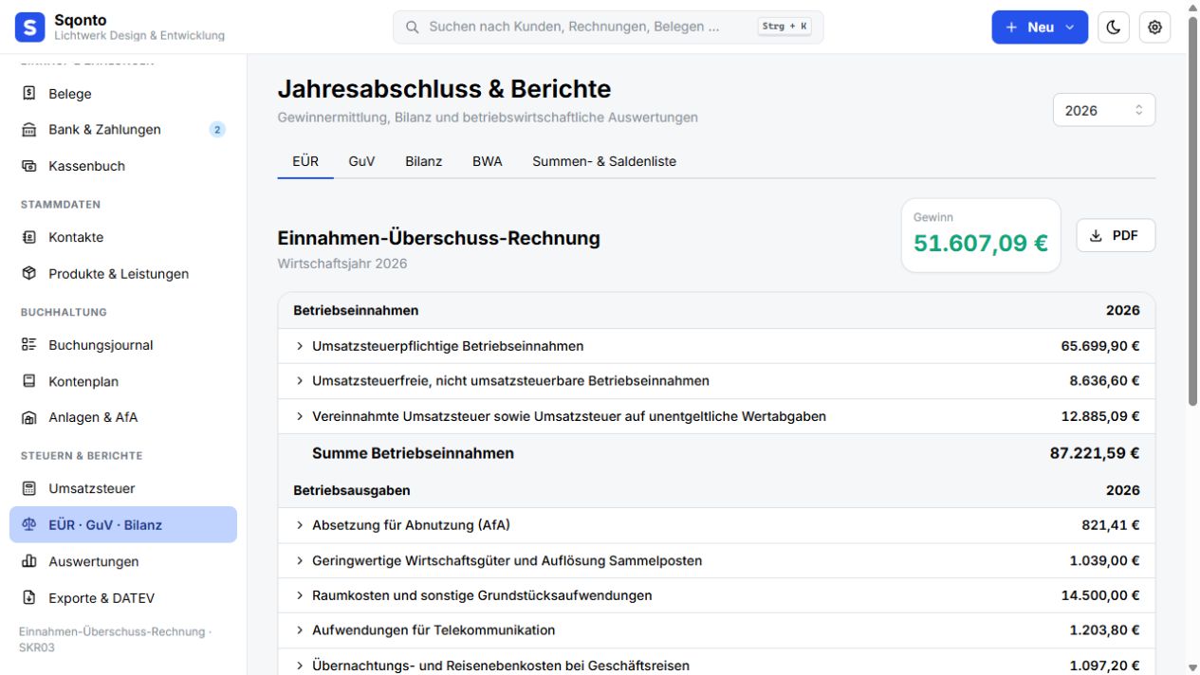Open the Neu button dropdown
The height and width of the screenshot is (675, 1200).
point(1040,27)
